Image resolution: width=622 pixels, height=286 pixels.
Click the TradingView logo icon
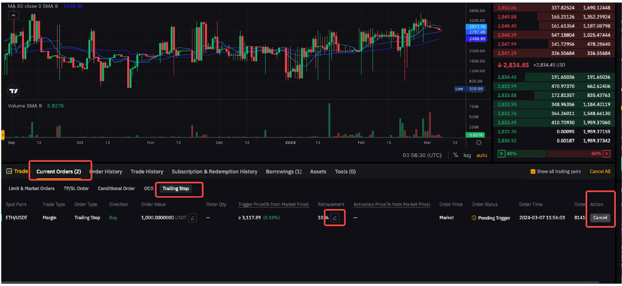14,91
